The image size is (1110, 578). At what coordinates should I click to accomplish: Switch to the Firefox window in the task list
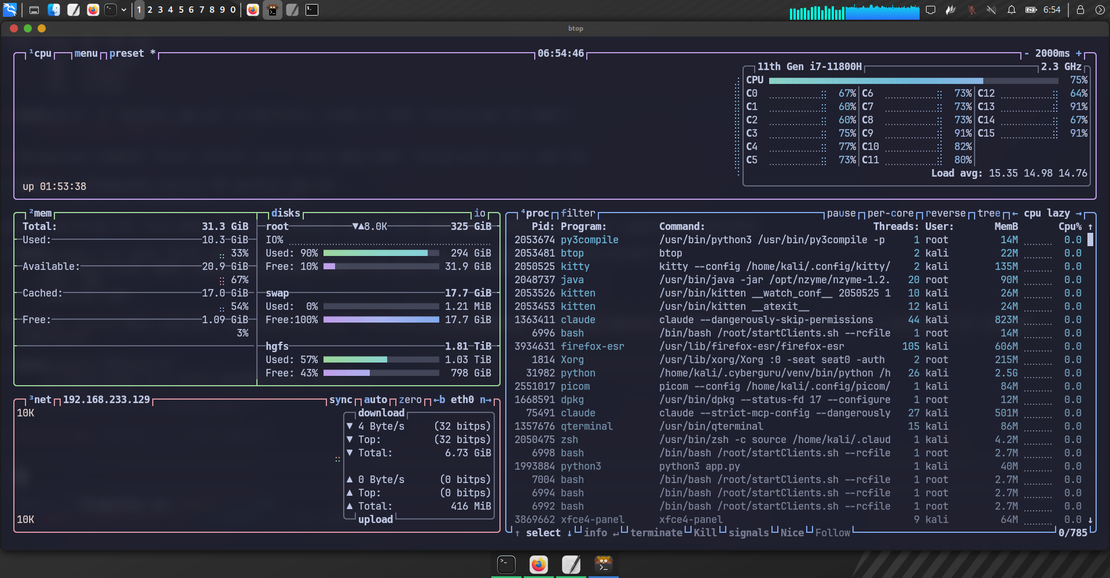click(253, 10)
